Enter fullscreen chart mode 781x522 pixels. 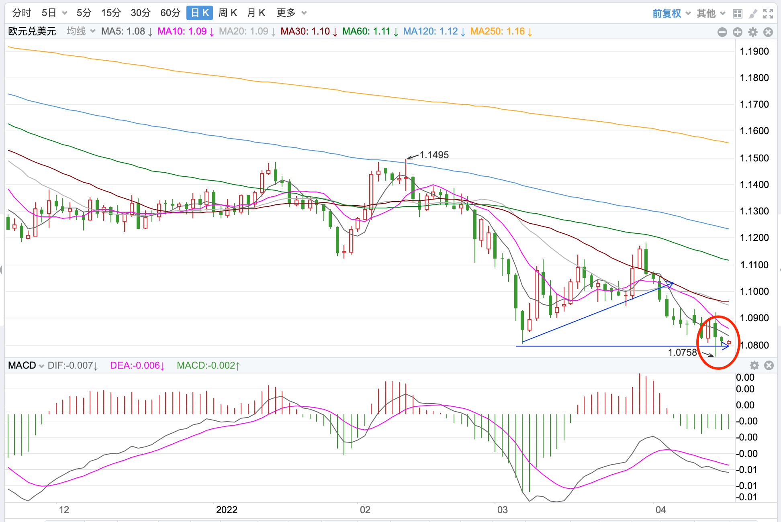pyautogui.click(x=768, y=14)
